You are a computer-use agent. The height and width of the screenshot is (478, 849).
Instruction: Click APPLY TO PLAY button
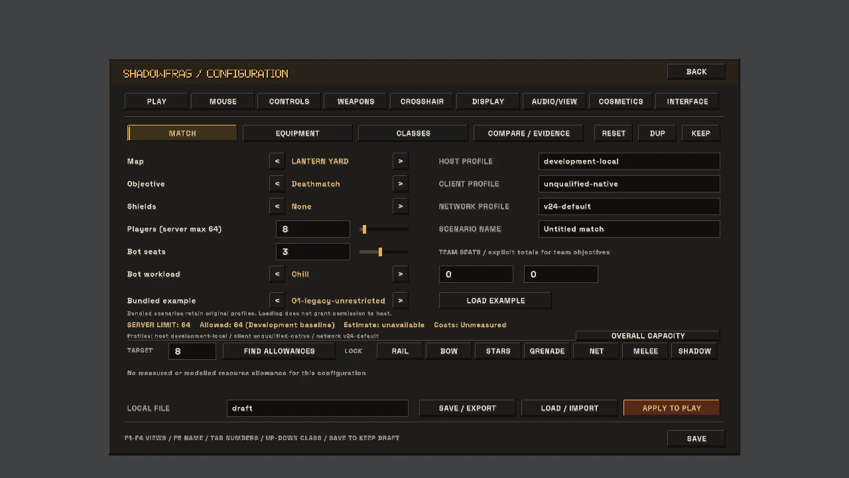(672, 408)
